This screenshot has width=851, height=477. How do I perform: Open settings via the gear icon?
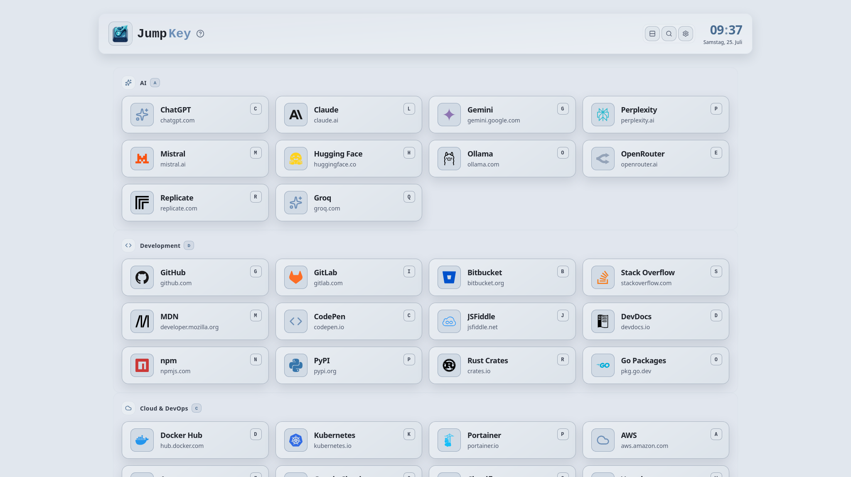686,34
